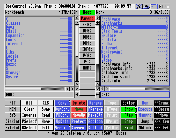Click the up arrow of Work list scrollbar
This screenshot has height=138, width=176.
(x=98, y=84)
